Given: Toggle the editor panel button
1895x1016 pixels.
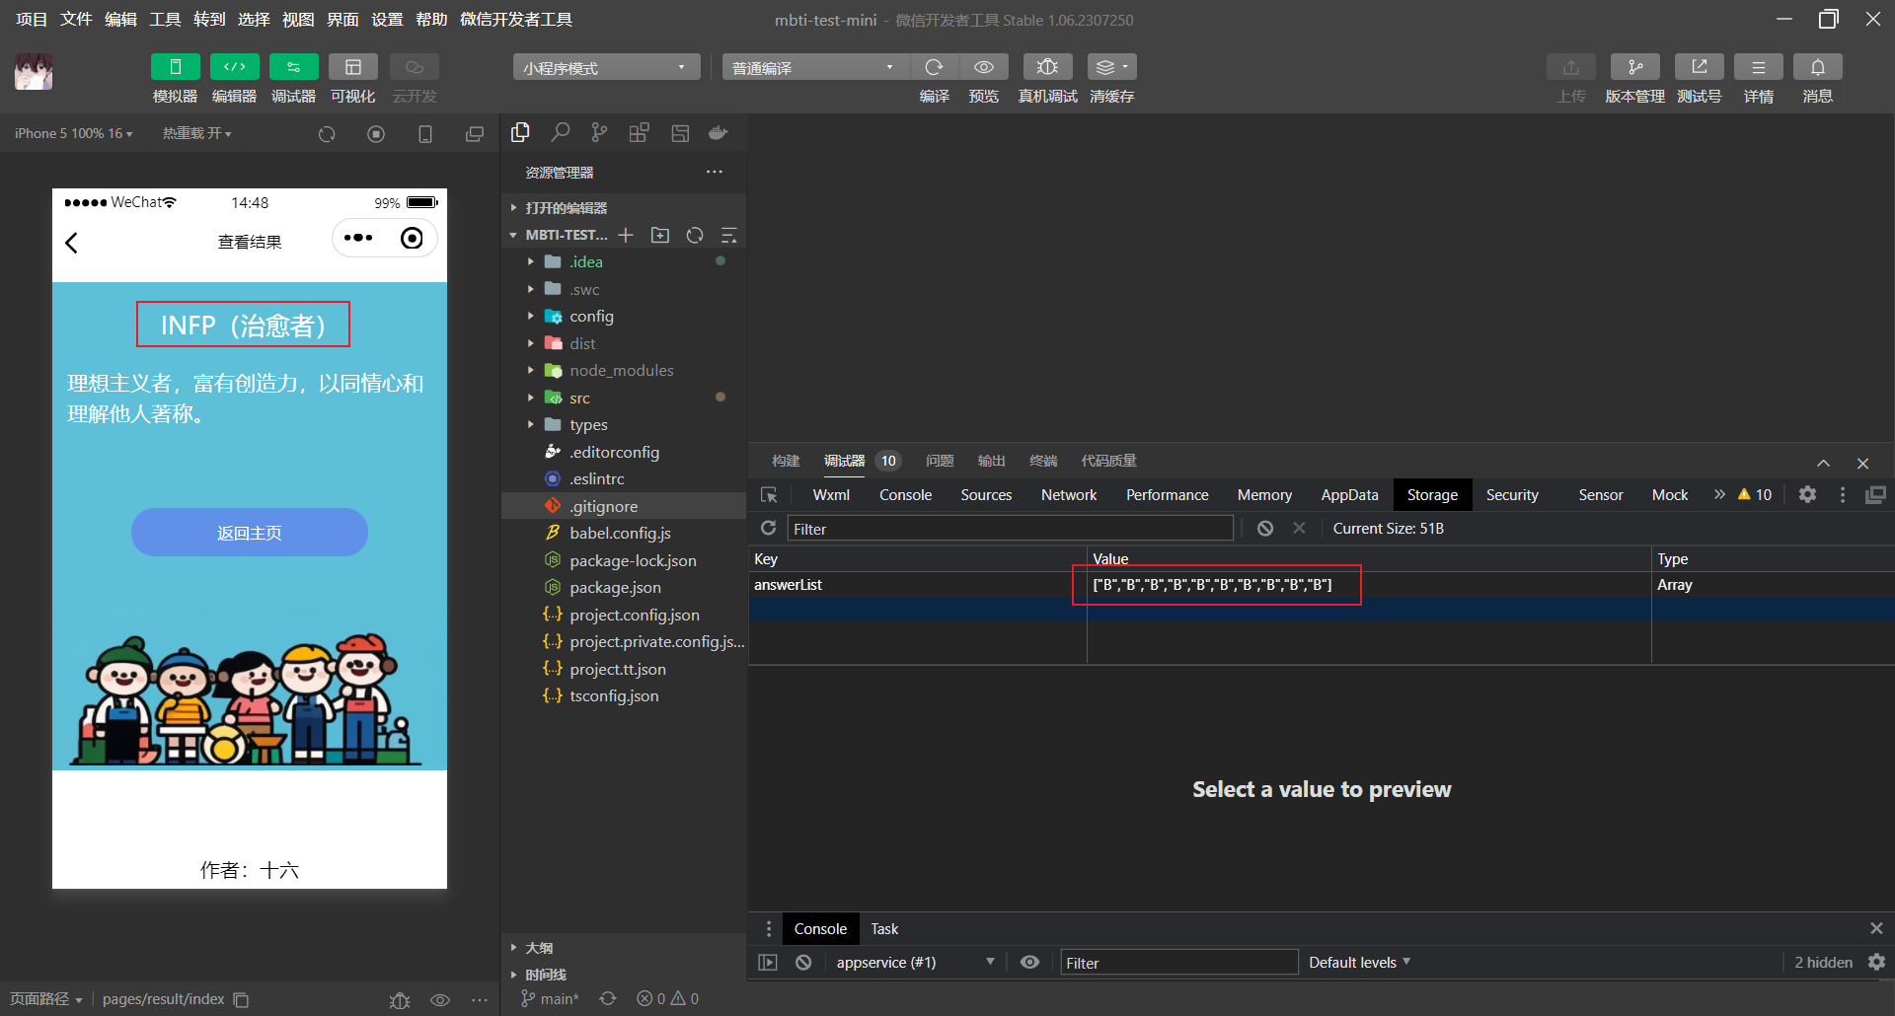Looking at the screenshot, I should (x=234, y=67).
